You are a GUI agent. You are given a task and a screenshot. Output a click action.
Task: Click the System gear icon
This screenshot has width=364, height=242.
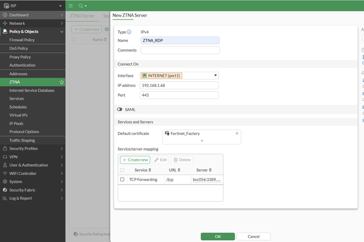point(5,182)
